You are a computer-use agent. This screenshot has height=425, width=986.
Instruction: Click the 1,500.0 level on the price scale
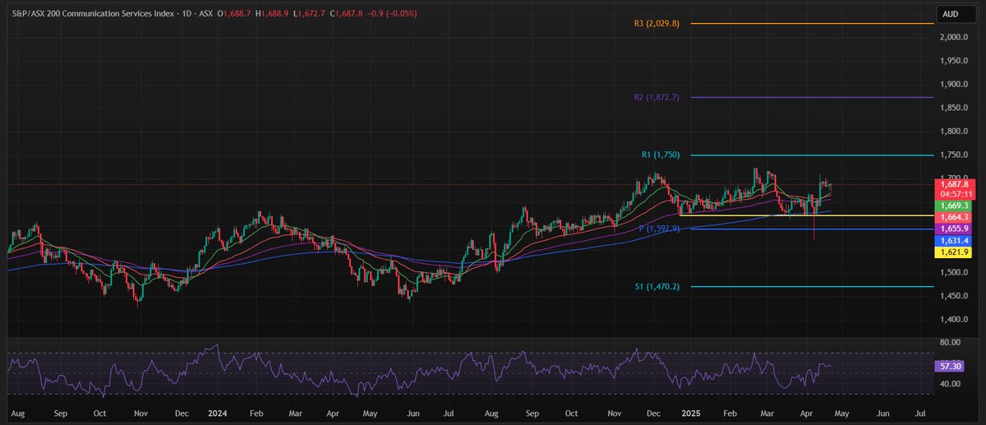[954, 273]
